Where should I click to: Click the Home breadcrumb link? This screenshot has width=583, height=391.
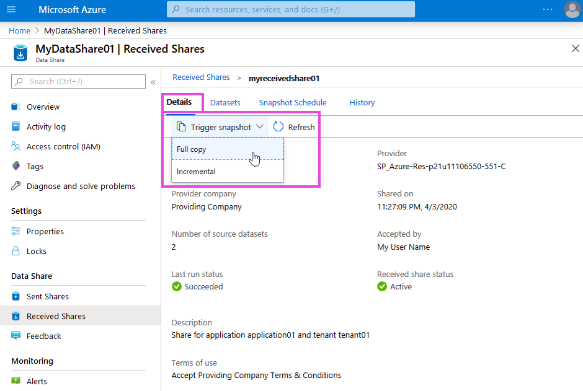pos(19,30)
